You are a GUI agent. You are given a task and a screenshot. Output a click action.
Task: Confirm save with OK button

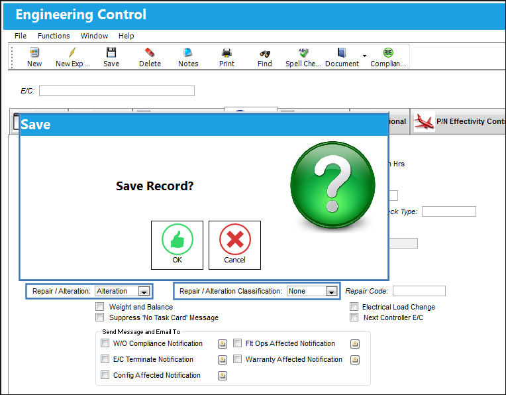[177, 245]
